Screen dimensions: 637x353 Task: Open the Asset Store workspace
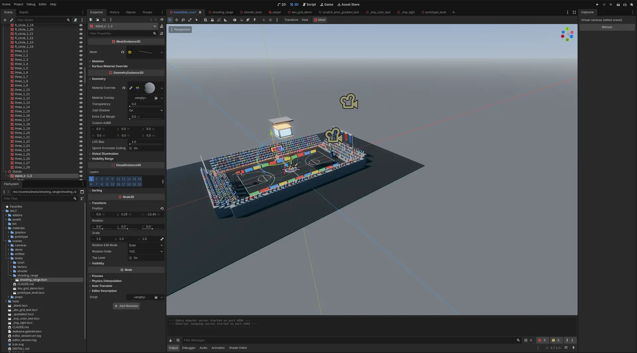[x=348, y=5]
